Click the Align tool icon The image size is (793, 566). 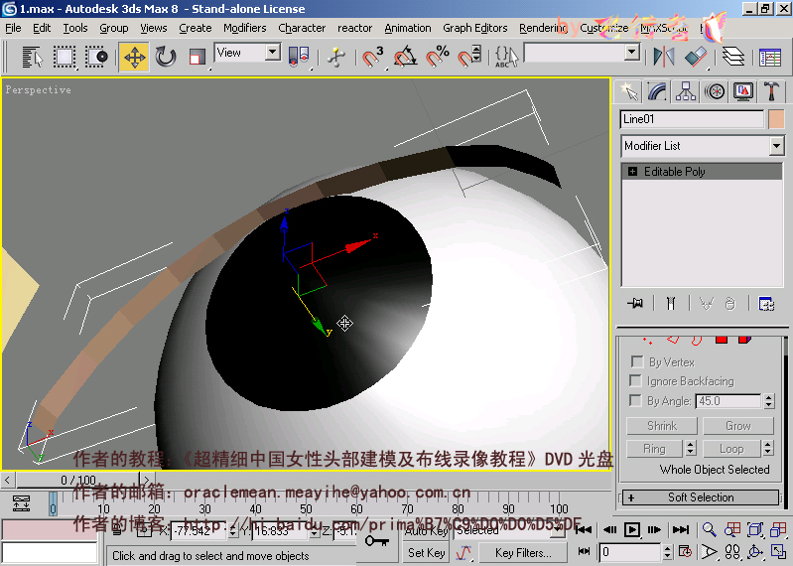696,57
